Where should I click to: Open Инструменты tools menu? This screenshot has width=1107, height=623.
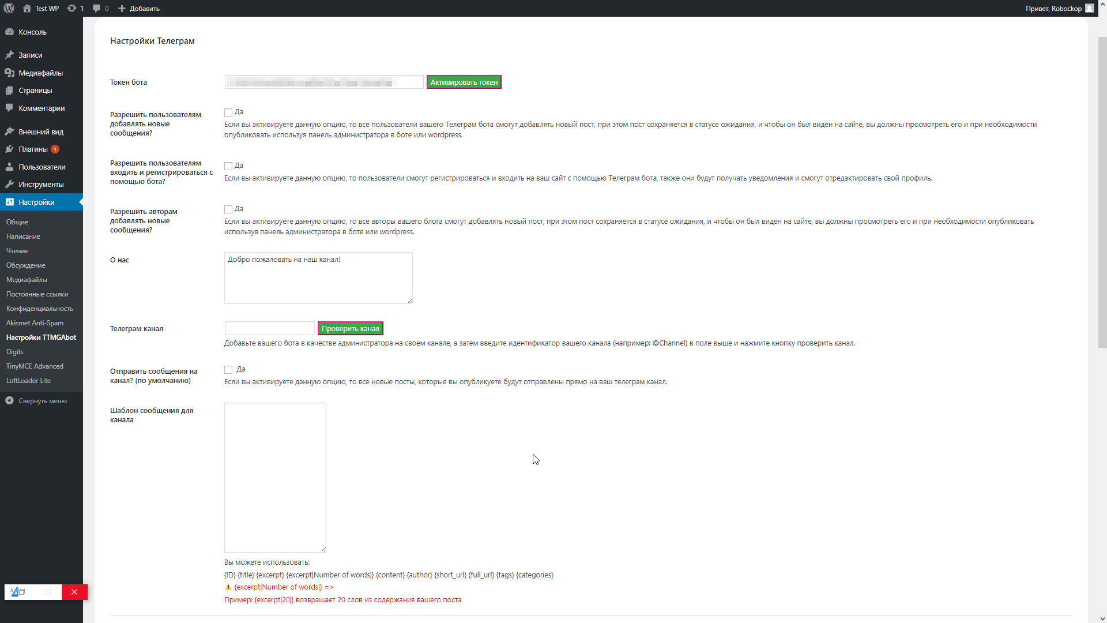coord(41,185)
